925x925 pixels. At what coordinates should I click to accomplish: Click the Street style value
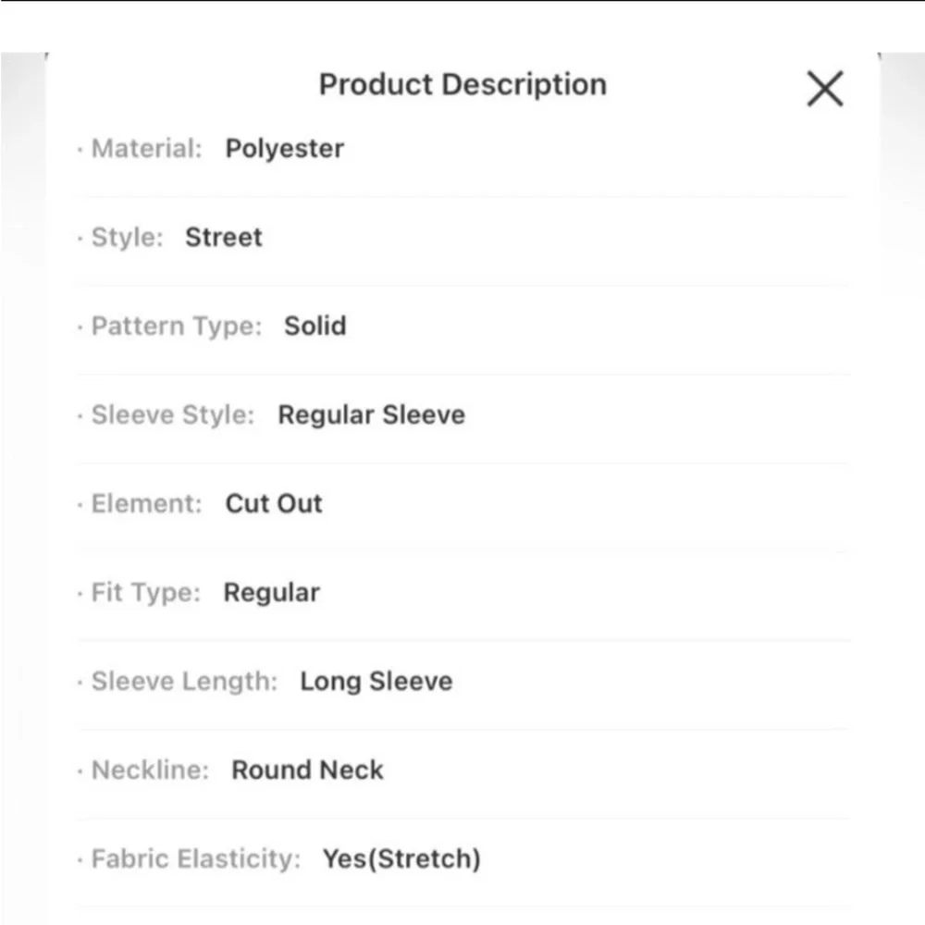(224, 237)
